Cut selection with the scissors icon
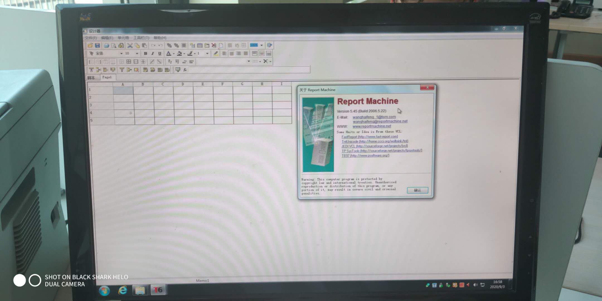This screenshot has width=602, height=301. [x=130, y=45]
